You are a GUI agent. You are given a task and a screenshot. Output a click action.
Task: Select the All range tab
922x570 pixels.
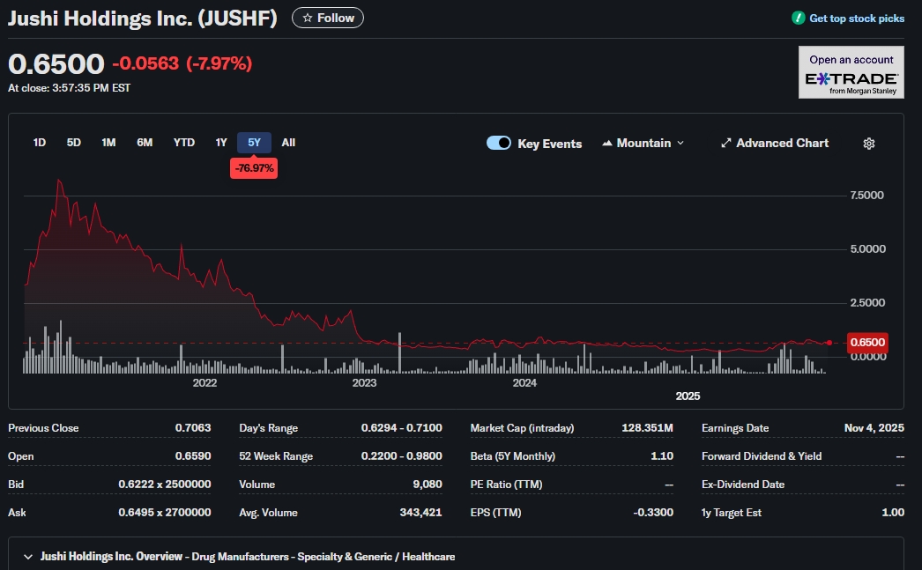(288, 142)
